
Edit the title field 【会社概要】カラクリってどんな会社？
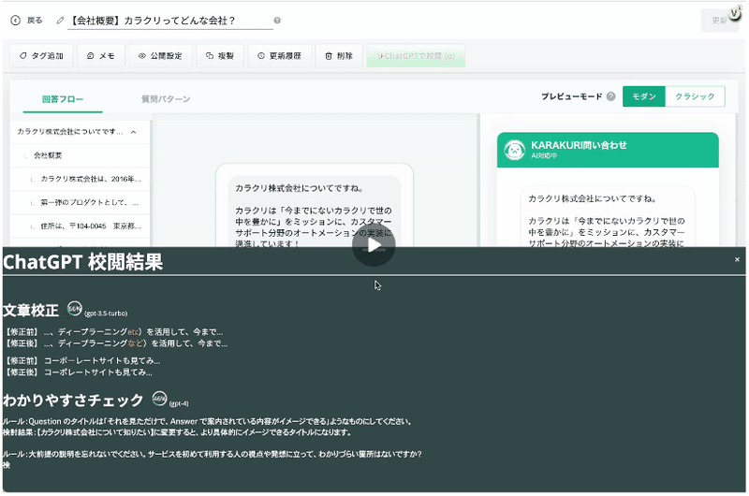pos(169,21)
